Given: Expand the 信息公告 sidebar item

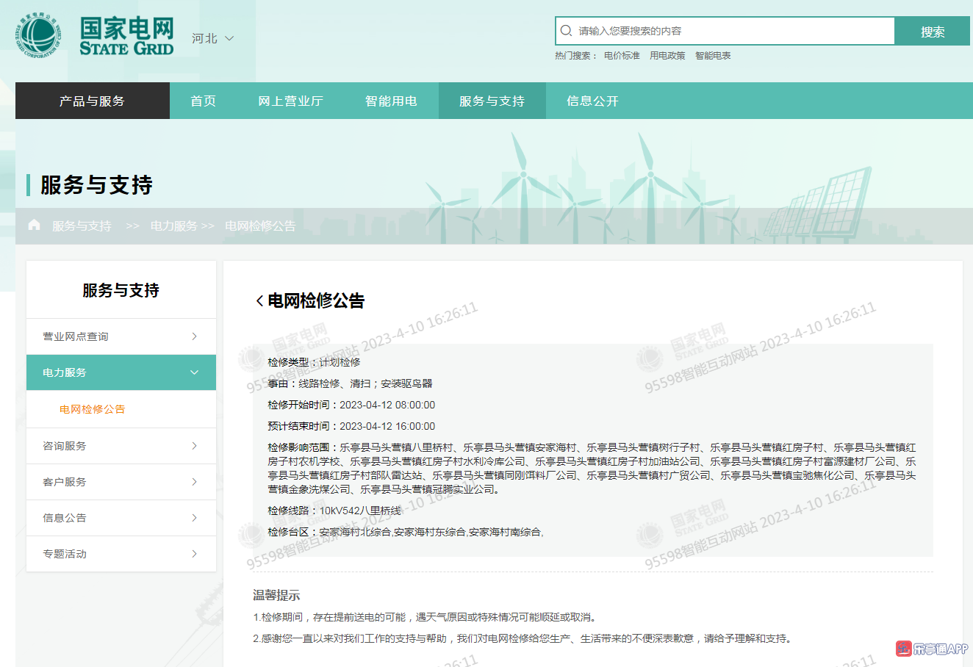Looking at the screenshot, I should pos(194,518).
